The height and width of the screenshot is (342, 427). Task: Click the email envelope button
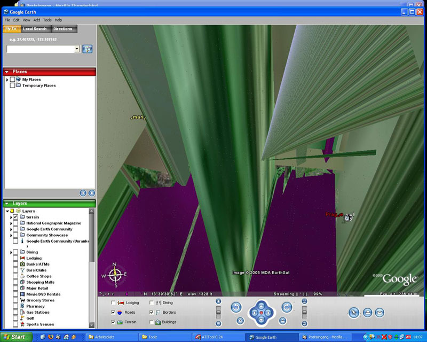379,313
